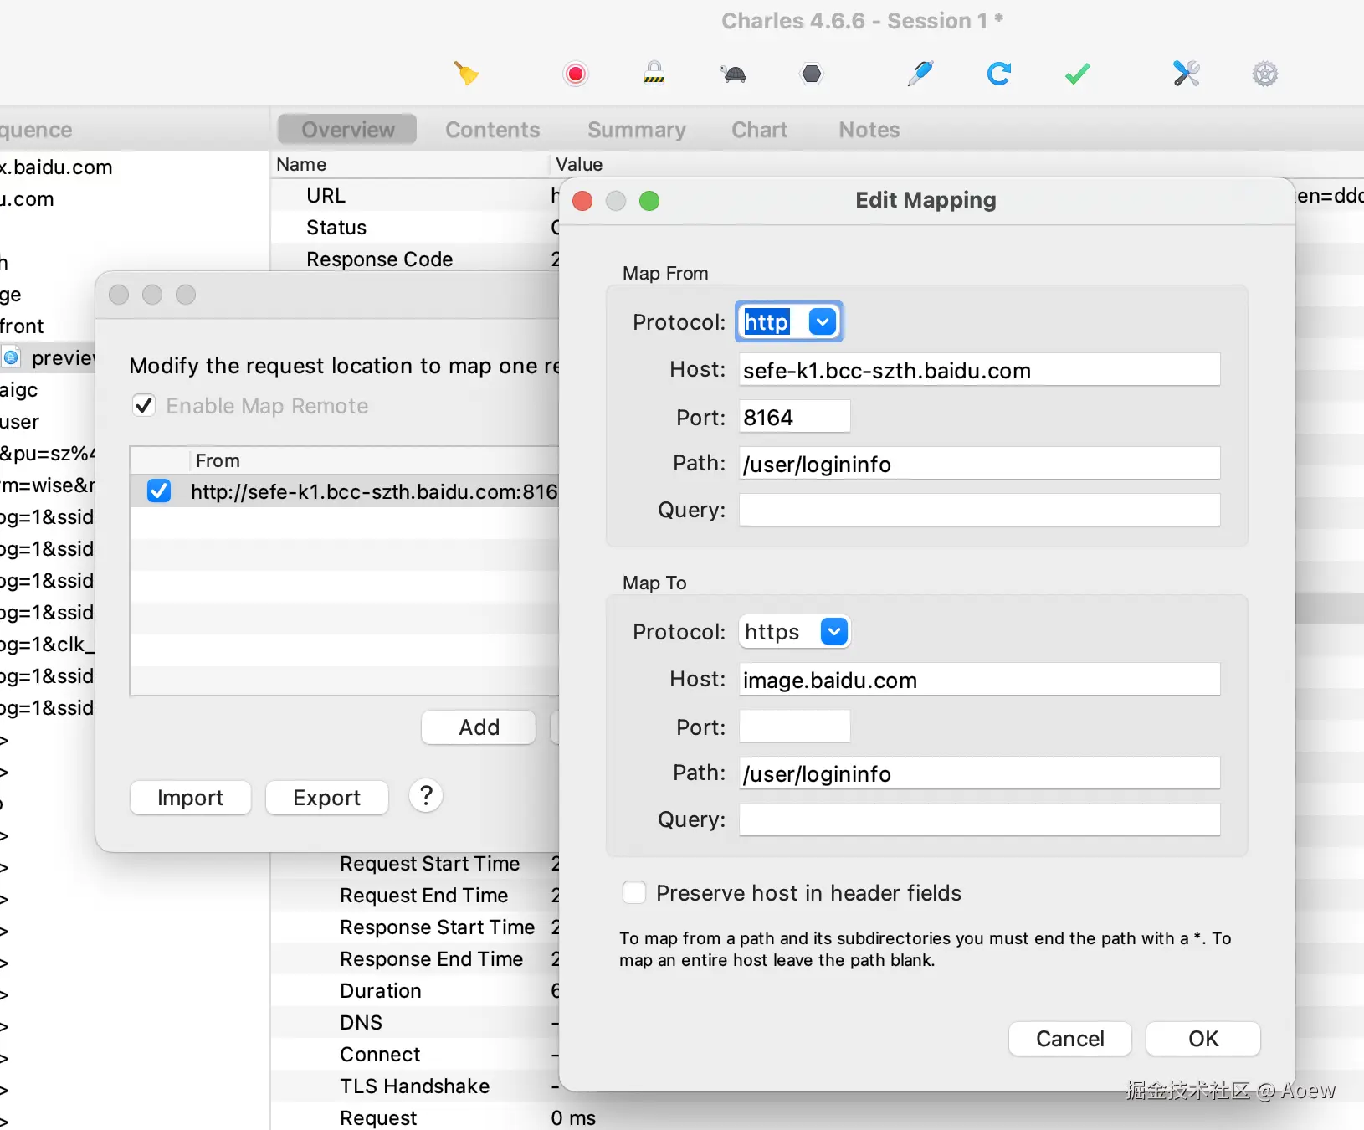This screenshot has height=1130, width=1364.
Task: Click Cancel in Edit Mapping dialog
Action: tap(1070, 1039)
